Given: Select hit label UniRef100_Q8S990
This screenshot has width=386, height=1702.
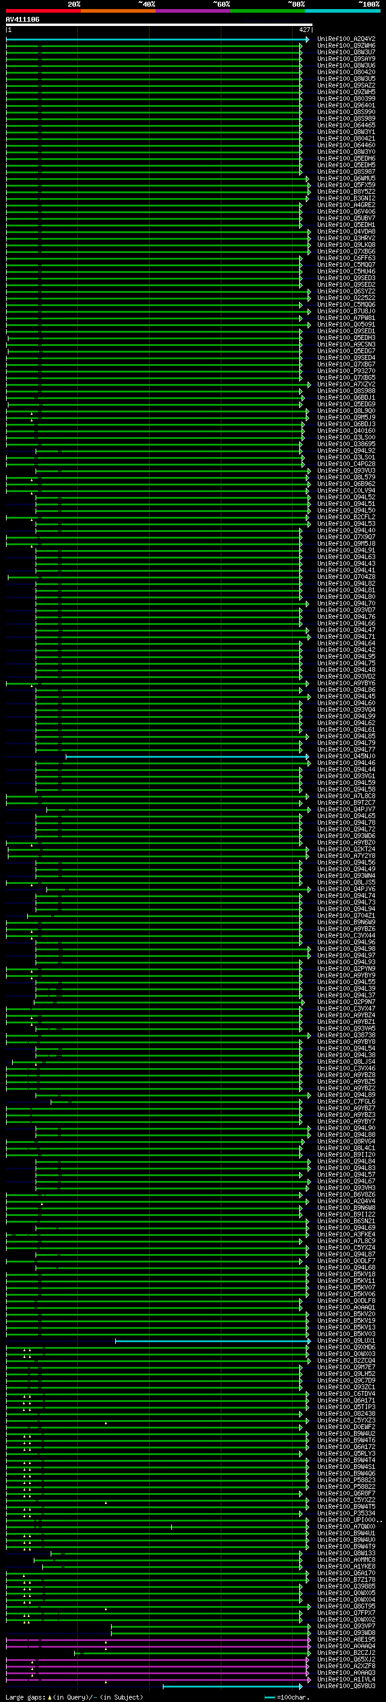Looking at the screenshot, I should 346,112.
